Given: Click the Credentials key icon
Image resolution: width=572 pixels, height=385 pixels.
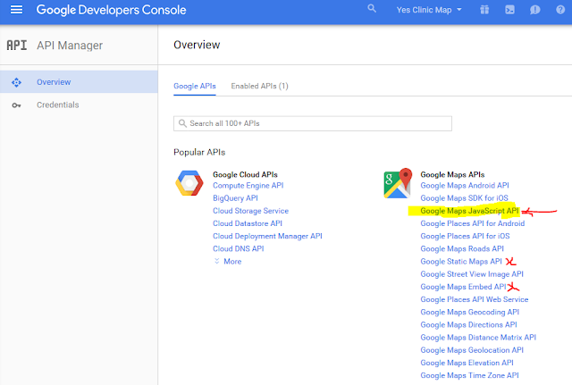Looking at the screenshot, I should tap(16, 105).
